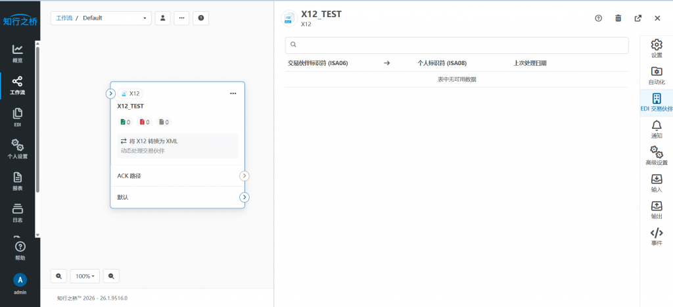
Task: Switch to the 高级设置 advanced settings tab
Action: pyautogui.click(x=657, y=155)
